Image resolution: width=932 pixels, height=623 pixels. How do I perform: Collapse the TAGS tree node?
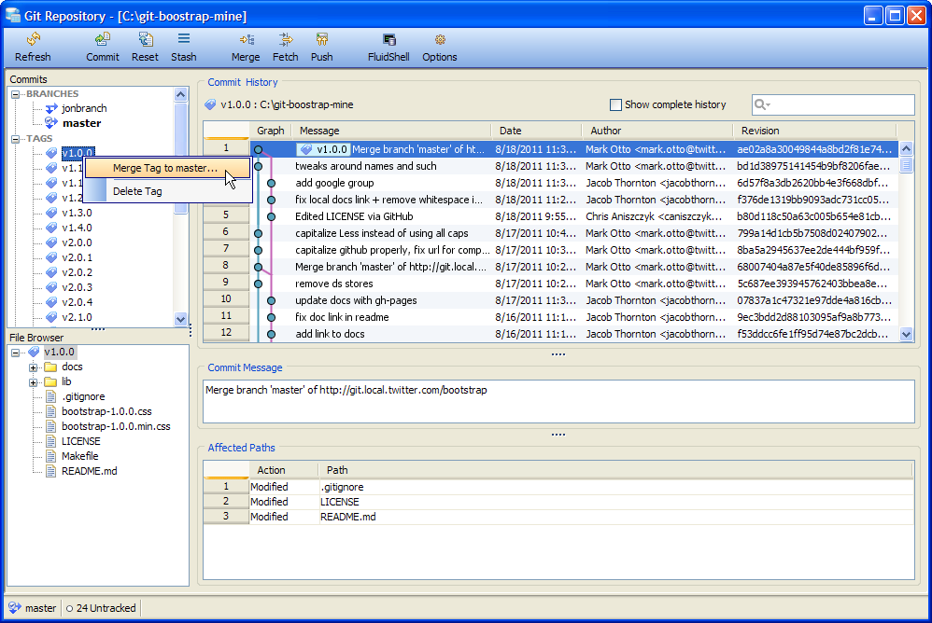[16, 139]
